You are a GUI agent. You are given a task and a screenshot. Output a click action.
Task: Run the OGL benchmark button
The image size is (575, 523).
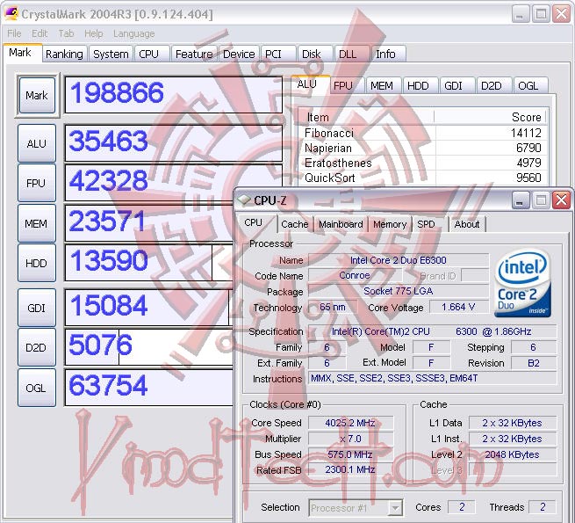tap(36, 388)
